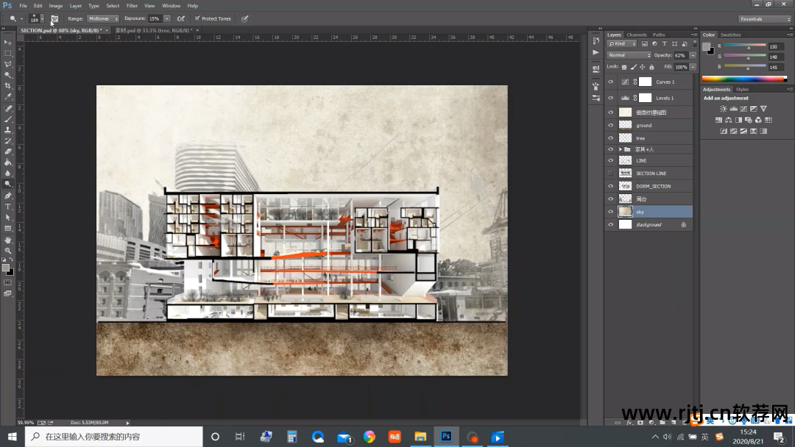The image size is (795, 447).
Task: Select the History Brush tool
Action: (x=7, y=140)
